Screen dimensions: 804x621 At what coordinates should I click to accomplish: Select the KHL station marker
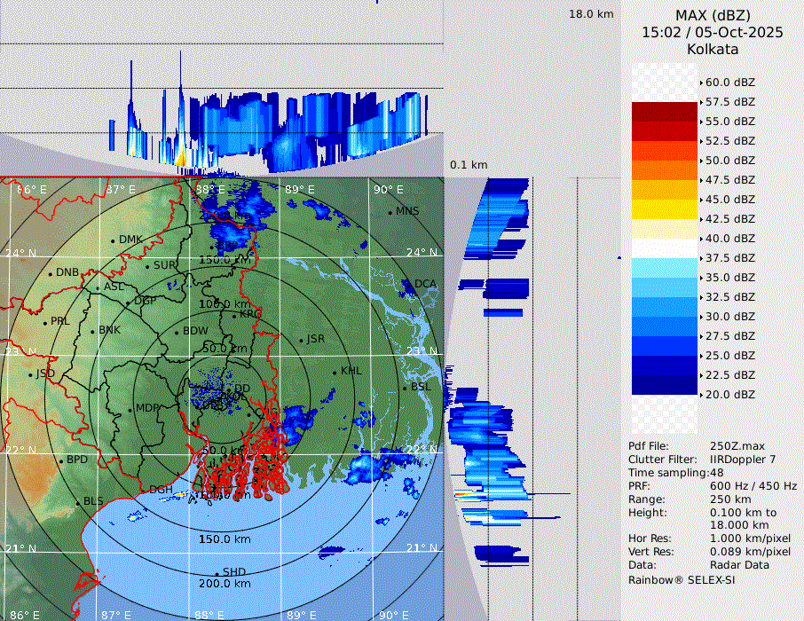(335, 372)
